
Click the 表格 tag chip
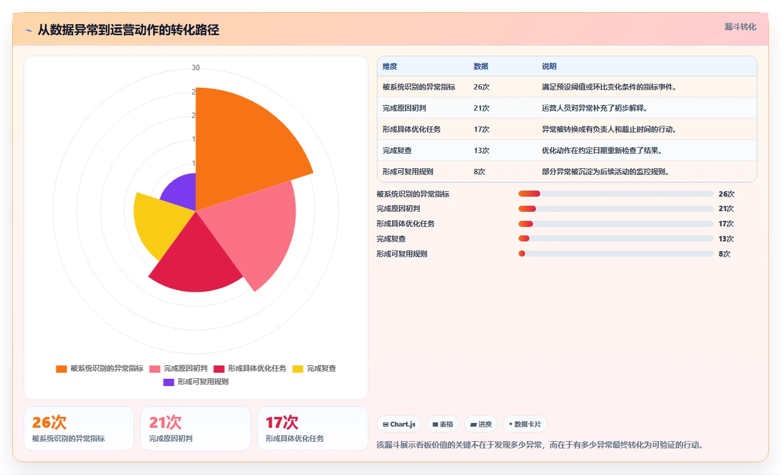click(x=443, y=424)
